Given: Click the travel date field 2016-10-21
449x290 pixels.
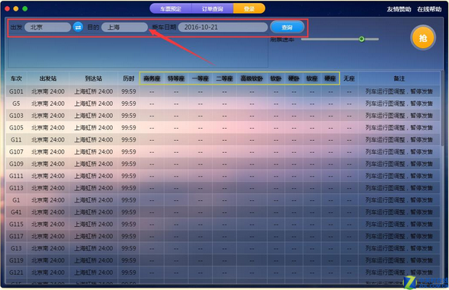Looking at the screenshot, I should point(223,27).
